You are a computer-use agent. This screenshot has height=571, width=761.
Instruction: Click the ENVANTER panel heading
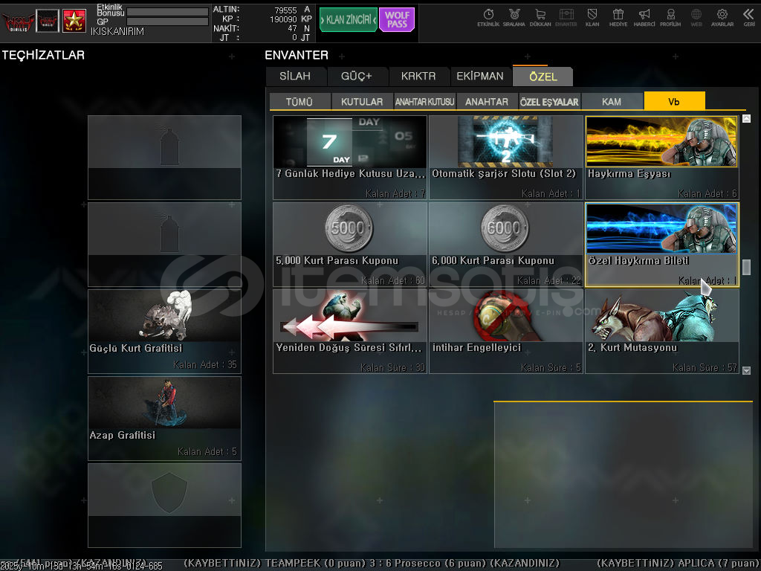[297, 55]
